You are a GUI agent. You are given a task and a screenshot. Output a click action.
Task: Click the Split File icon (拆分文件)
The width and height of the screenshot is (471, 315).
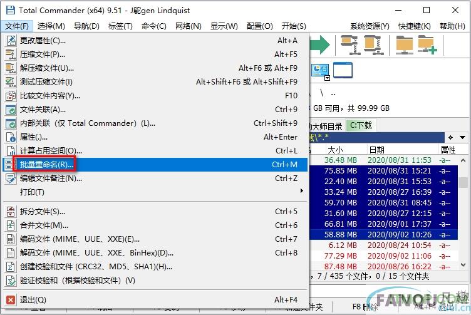[11, 212]
